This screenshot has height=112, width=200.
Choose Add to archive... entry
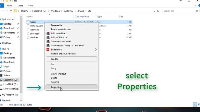click(x=59, y=33)
